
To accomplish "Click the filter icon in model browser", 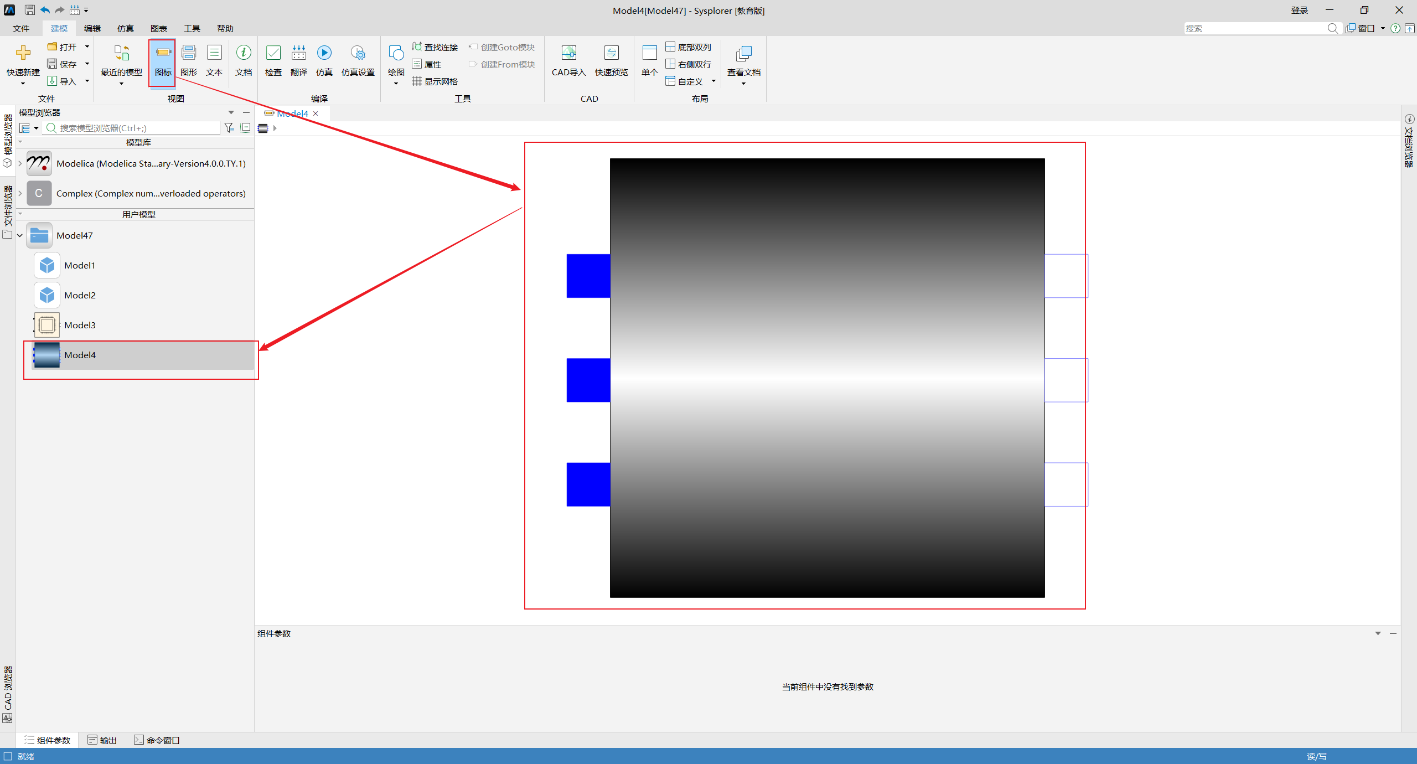I will 229,128.
